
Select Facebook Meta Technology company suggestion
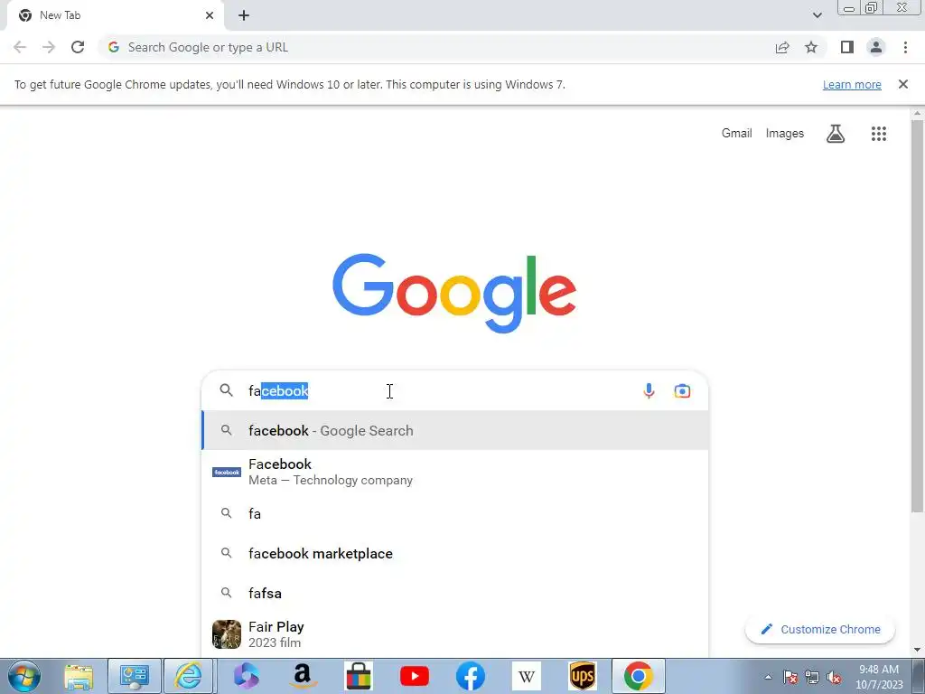point(455,472)
